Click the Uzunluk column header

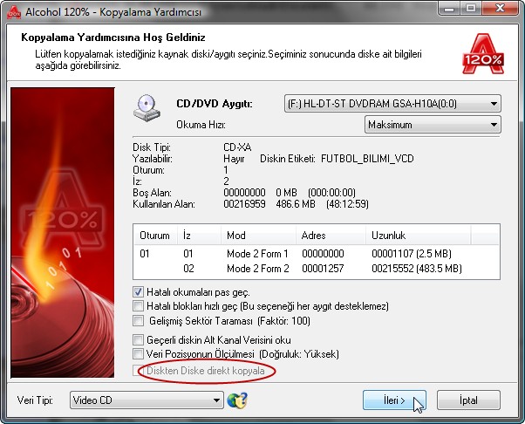[419, 235]
